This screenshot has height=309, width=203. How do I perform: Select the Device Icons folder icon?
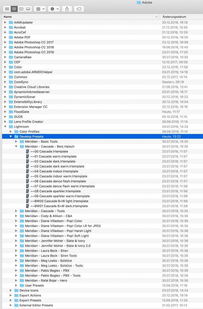(17, 291)
